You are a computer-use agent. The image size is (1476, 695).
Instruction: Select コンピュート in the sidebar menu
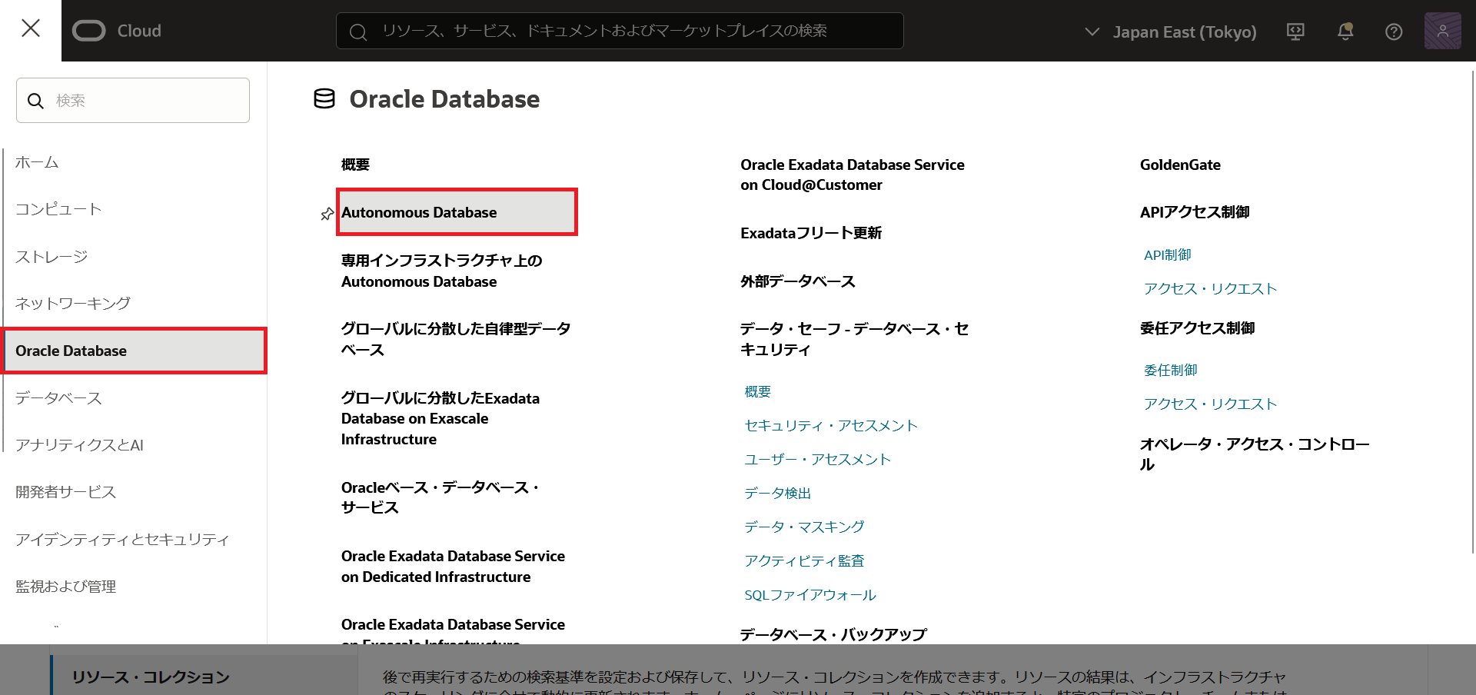(58, 209)
